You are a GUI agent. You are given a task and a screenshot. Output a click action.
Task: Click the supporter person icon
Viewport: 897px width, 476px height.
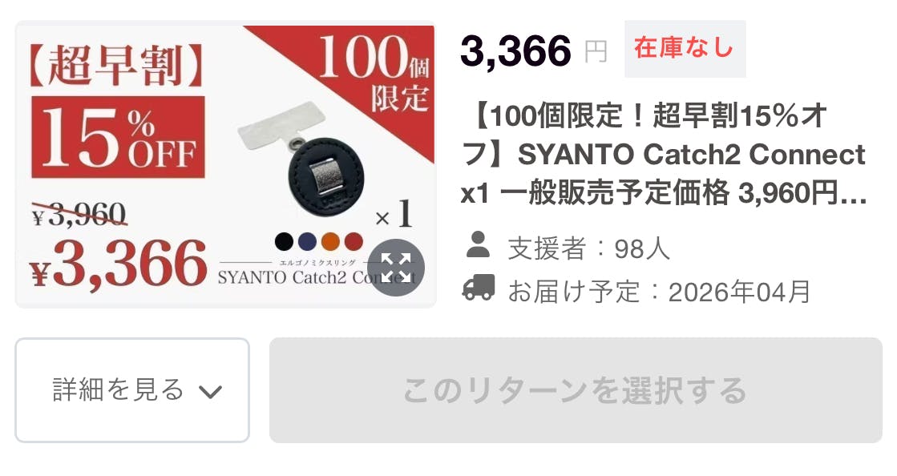478,244
